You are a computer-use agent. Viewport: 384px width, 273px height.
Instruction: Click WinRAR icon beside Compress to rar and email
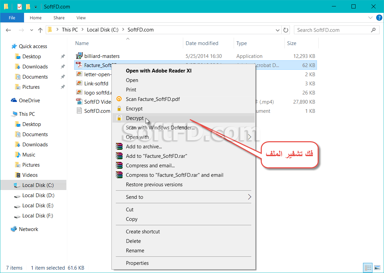coord(119,175)
